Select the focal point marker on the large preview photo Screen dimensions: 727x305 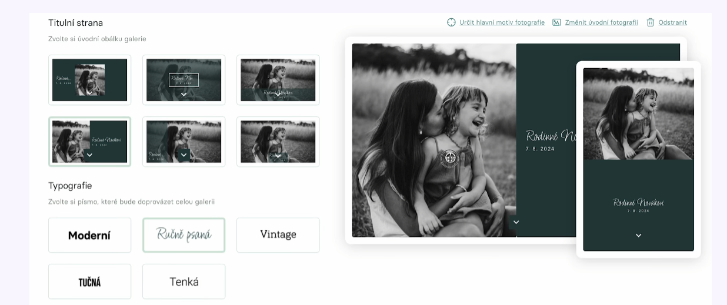coord(449,157)
